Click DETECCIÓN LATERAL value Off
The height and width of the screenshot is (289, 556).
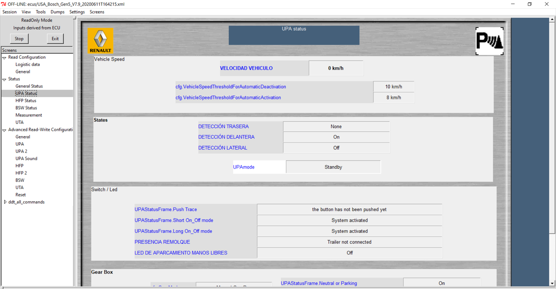pyautogui.click(x=336, y=148)
